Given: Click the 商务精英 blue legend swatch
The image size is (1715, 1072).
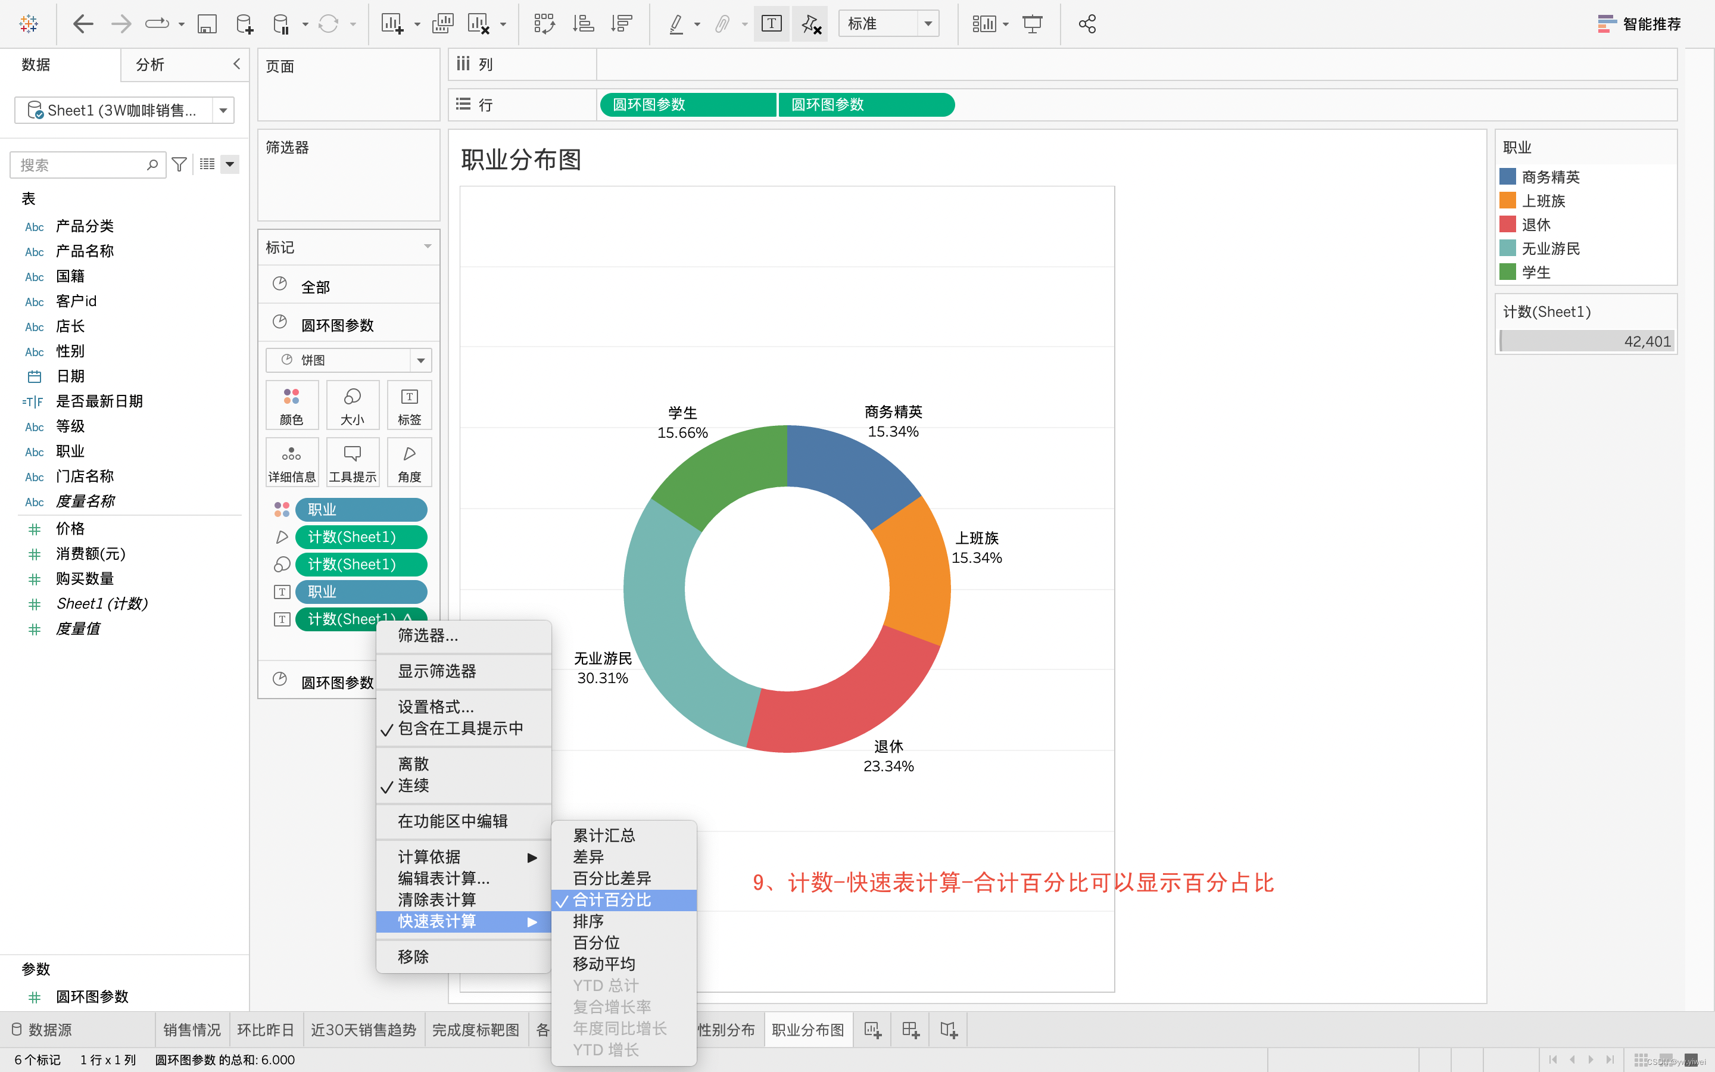Looking at the screenshot, I should tap(1508, 176).
